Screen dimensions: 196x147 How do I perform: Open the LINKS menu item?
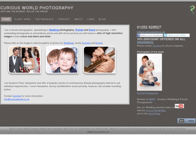point(91,19)
